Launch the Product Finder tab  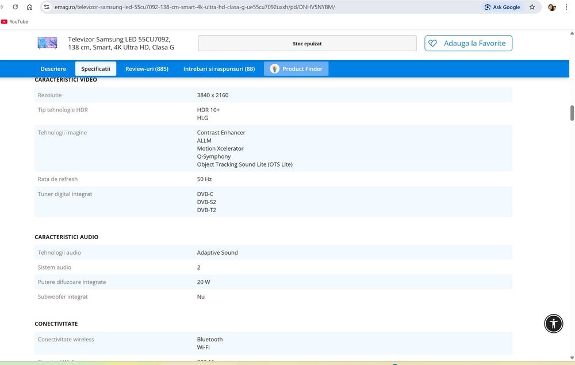click(x=296, y=68)
